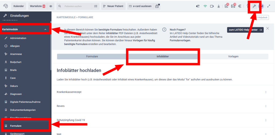The width and height of the screenshot is (275, 135).
Task: Click the patient list icon beside search
Action: point(96,6)
